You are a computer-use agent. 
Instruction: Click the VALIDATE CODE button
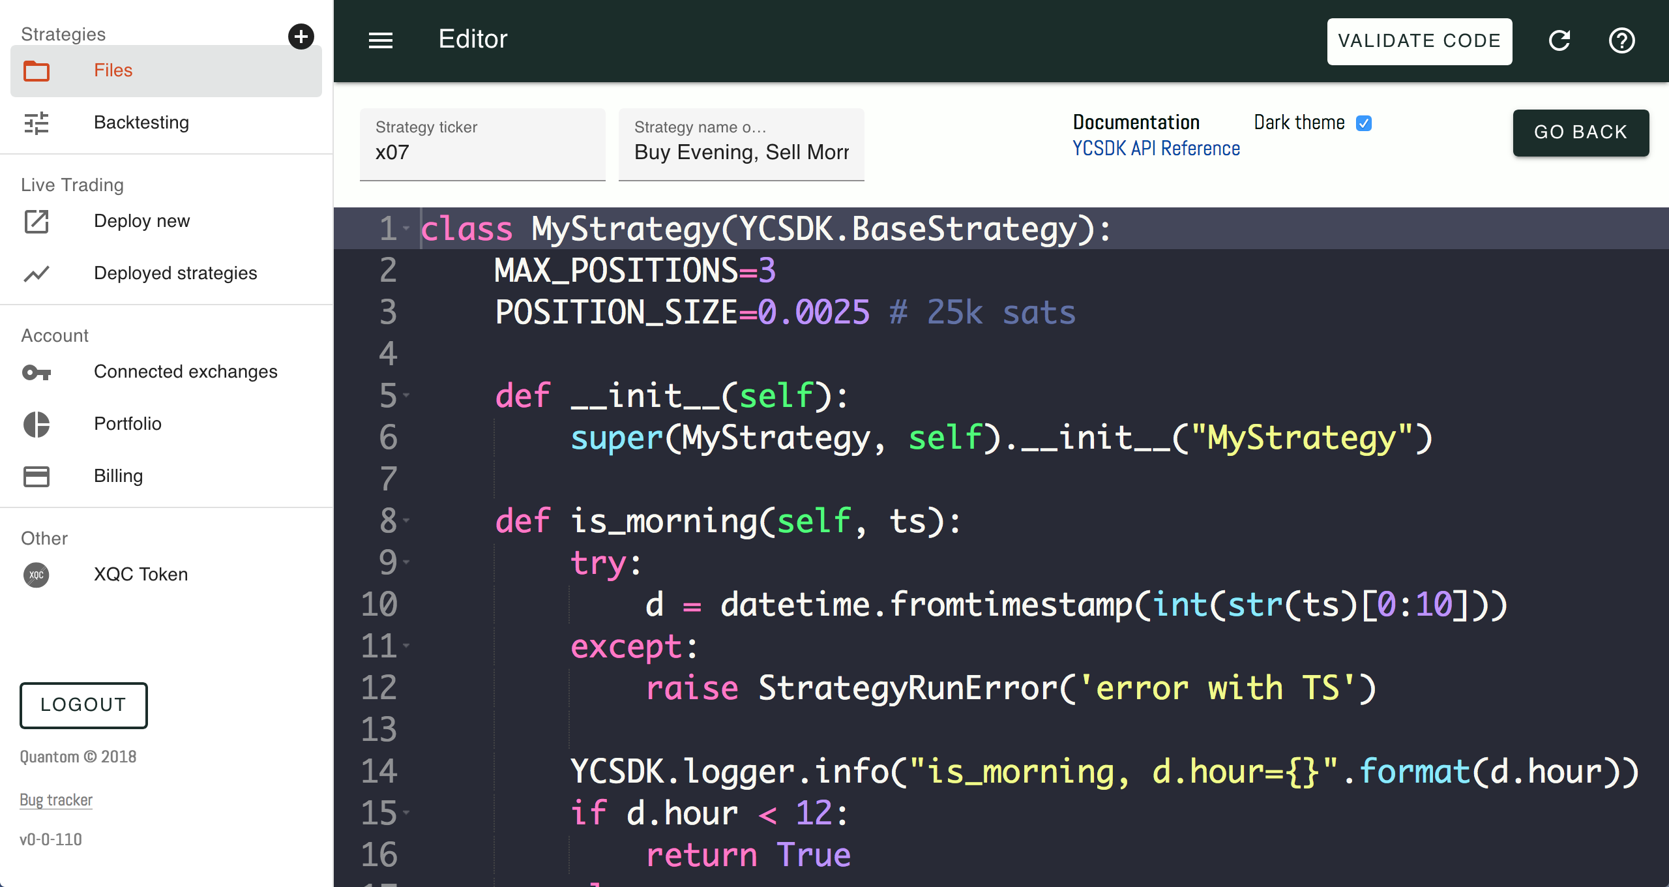point(1419,41)
